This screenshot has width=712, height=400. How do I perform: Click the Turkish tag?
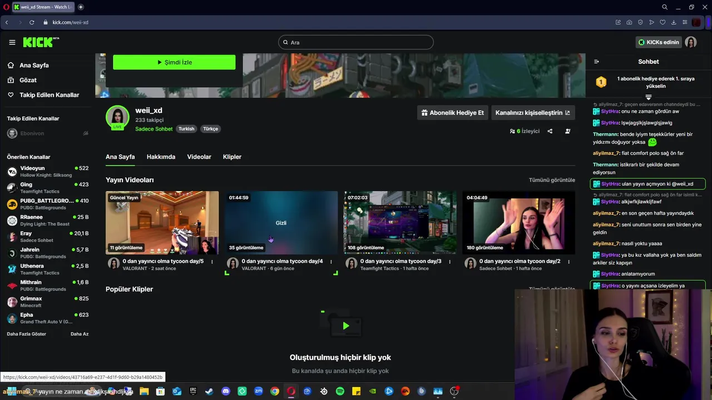tap(186, 129)
